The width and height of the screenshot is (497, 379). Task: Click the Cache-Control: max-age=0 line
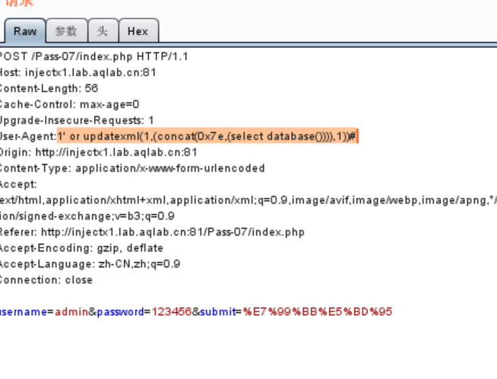coord(69,104)
